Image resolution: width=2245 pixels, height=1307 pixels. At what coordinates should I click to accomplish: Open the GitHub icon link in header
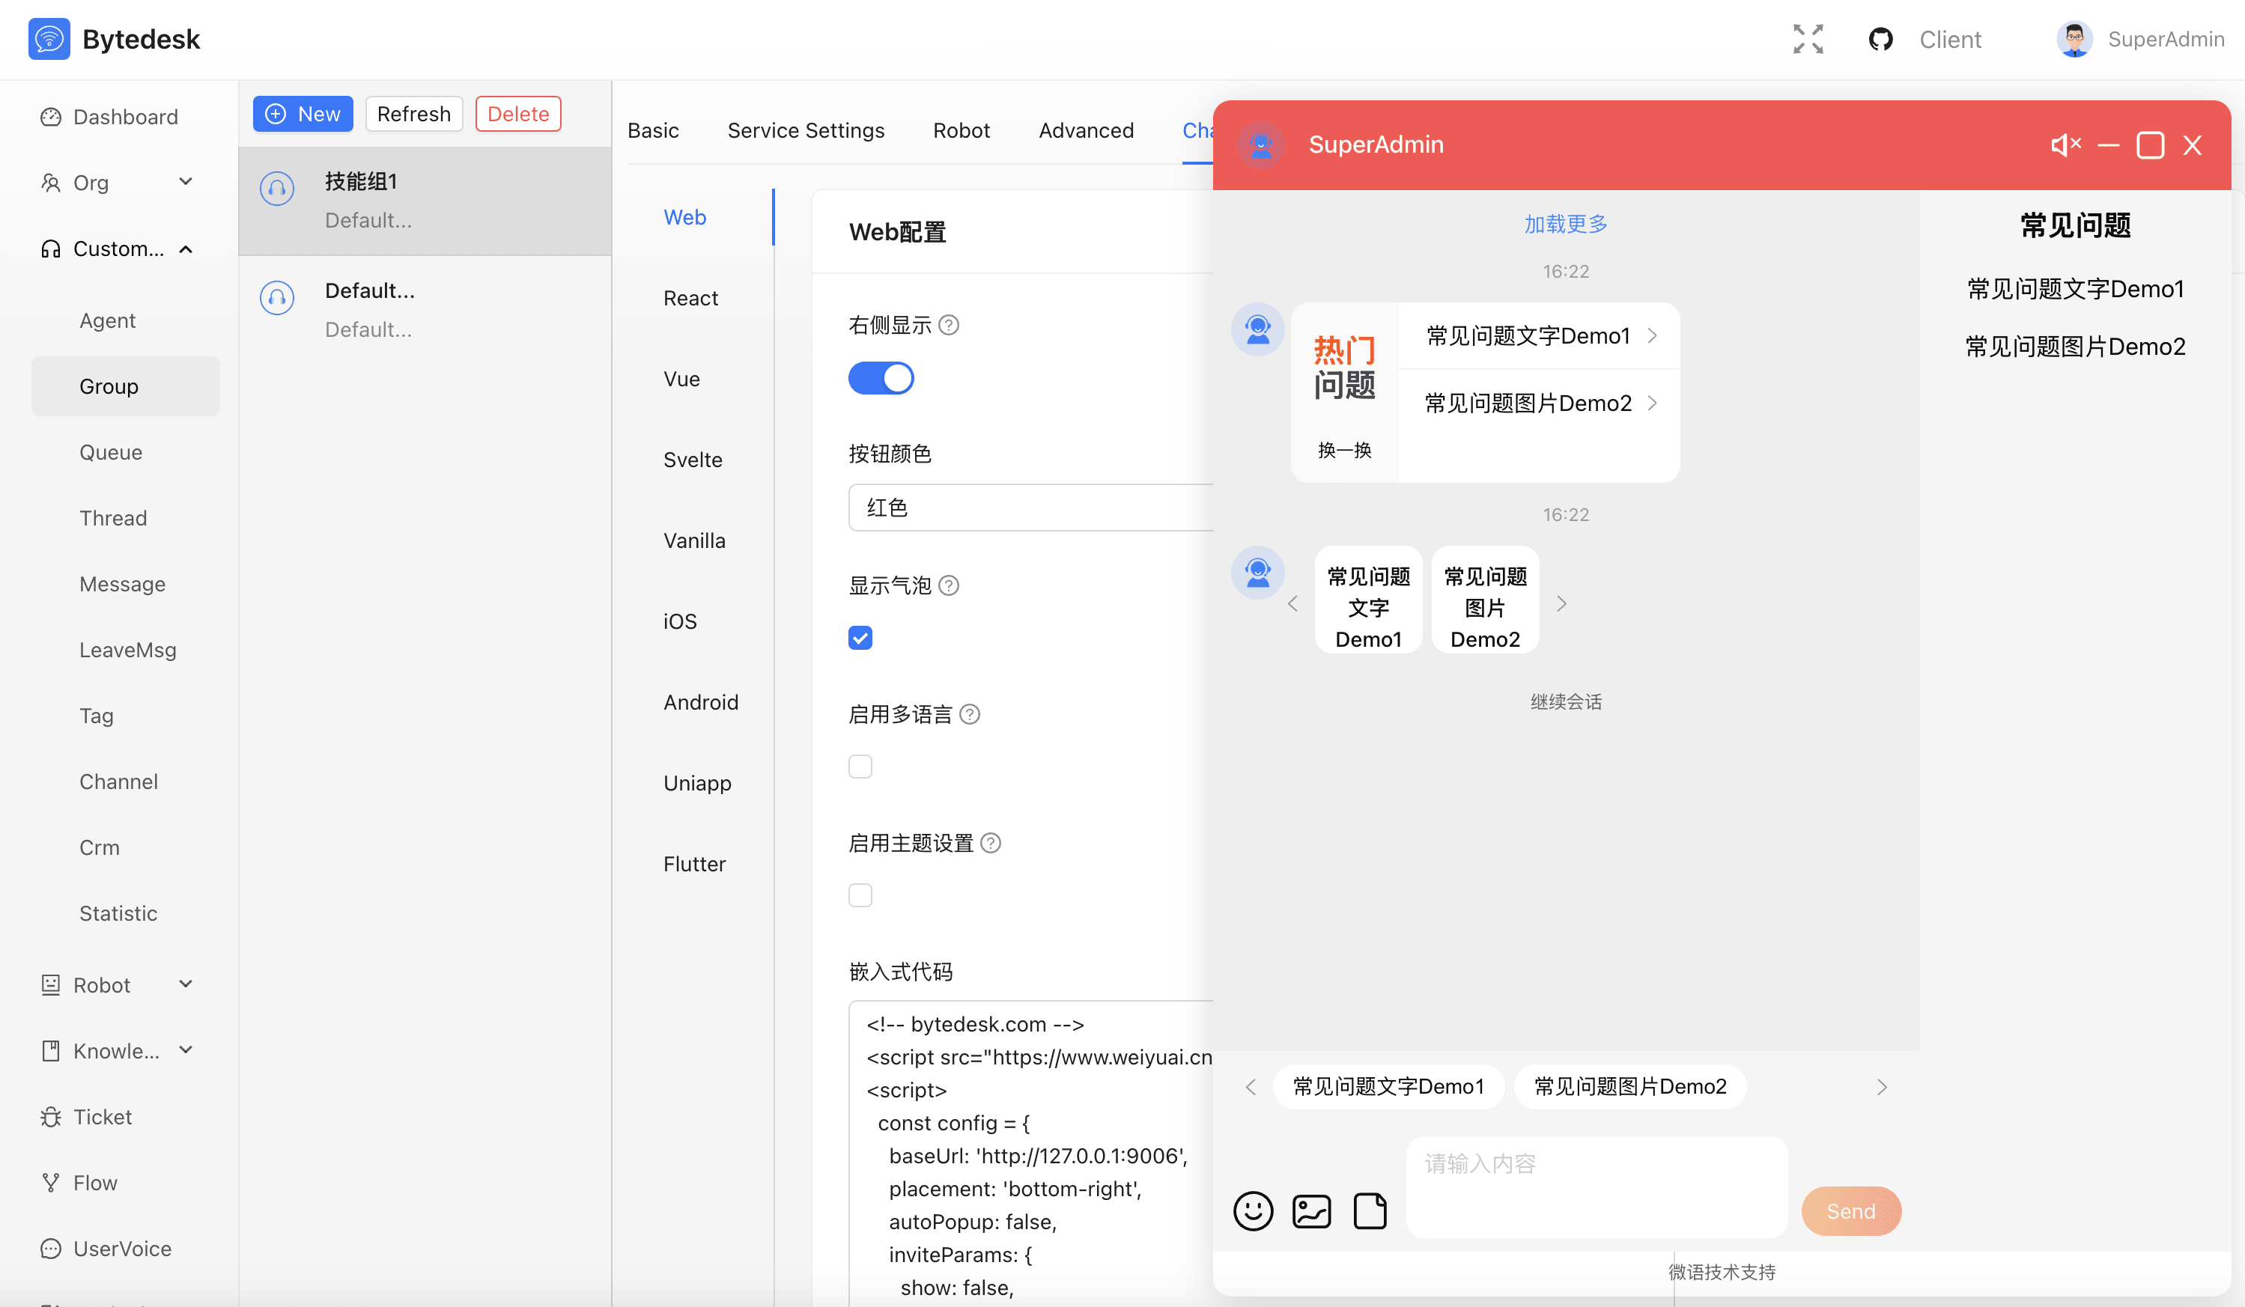pyautogui.click(x=1880, y=39)
